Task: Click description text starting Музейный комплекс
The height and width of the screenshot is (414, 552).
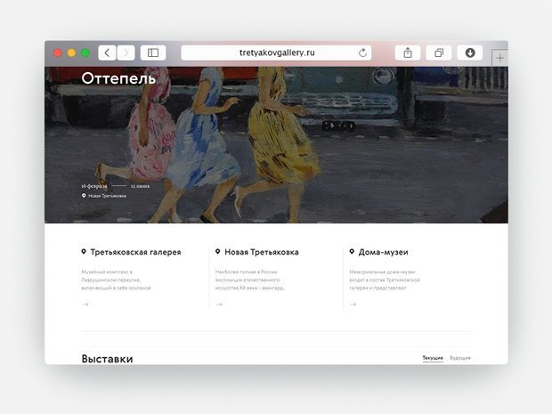Action: [116, 280]
